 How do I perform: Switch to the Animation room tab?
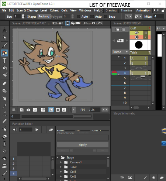143,10
